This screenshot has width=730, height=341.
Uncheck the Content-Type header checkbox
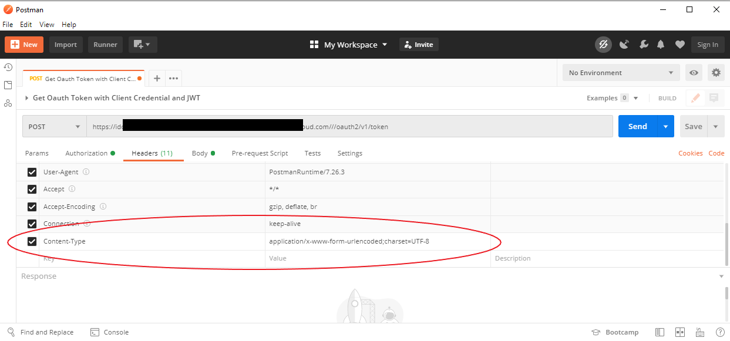(x=32, y=241)
